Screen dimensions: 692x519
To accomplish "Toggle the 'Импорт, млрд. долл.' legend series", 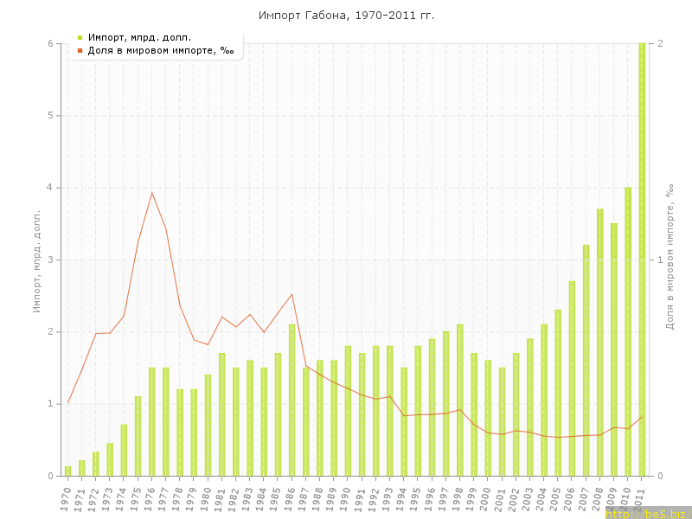I will 139,37.
